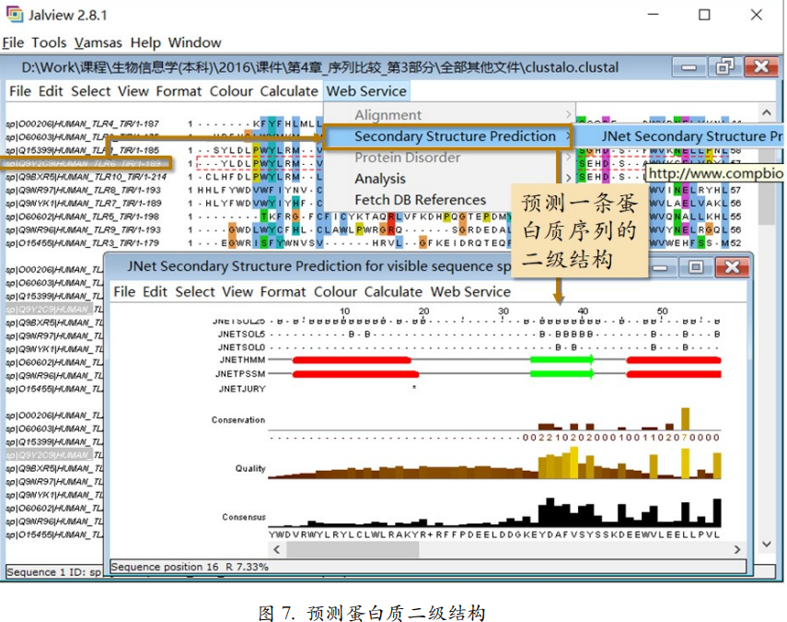
Task: Close the clustalo.clustal internal window
Action: point(761,67)
